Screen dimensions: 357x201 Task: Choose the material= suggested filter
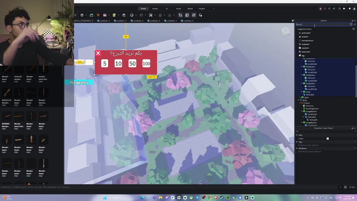click(305, 44)
